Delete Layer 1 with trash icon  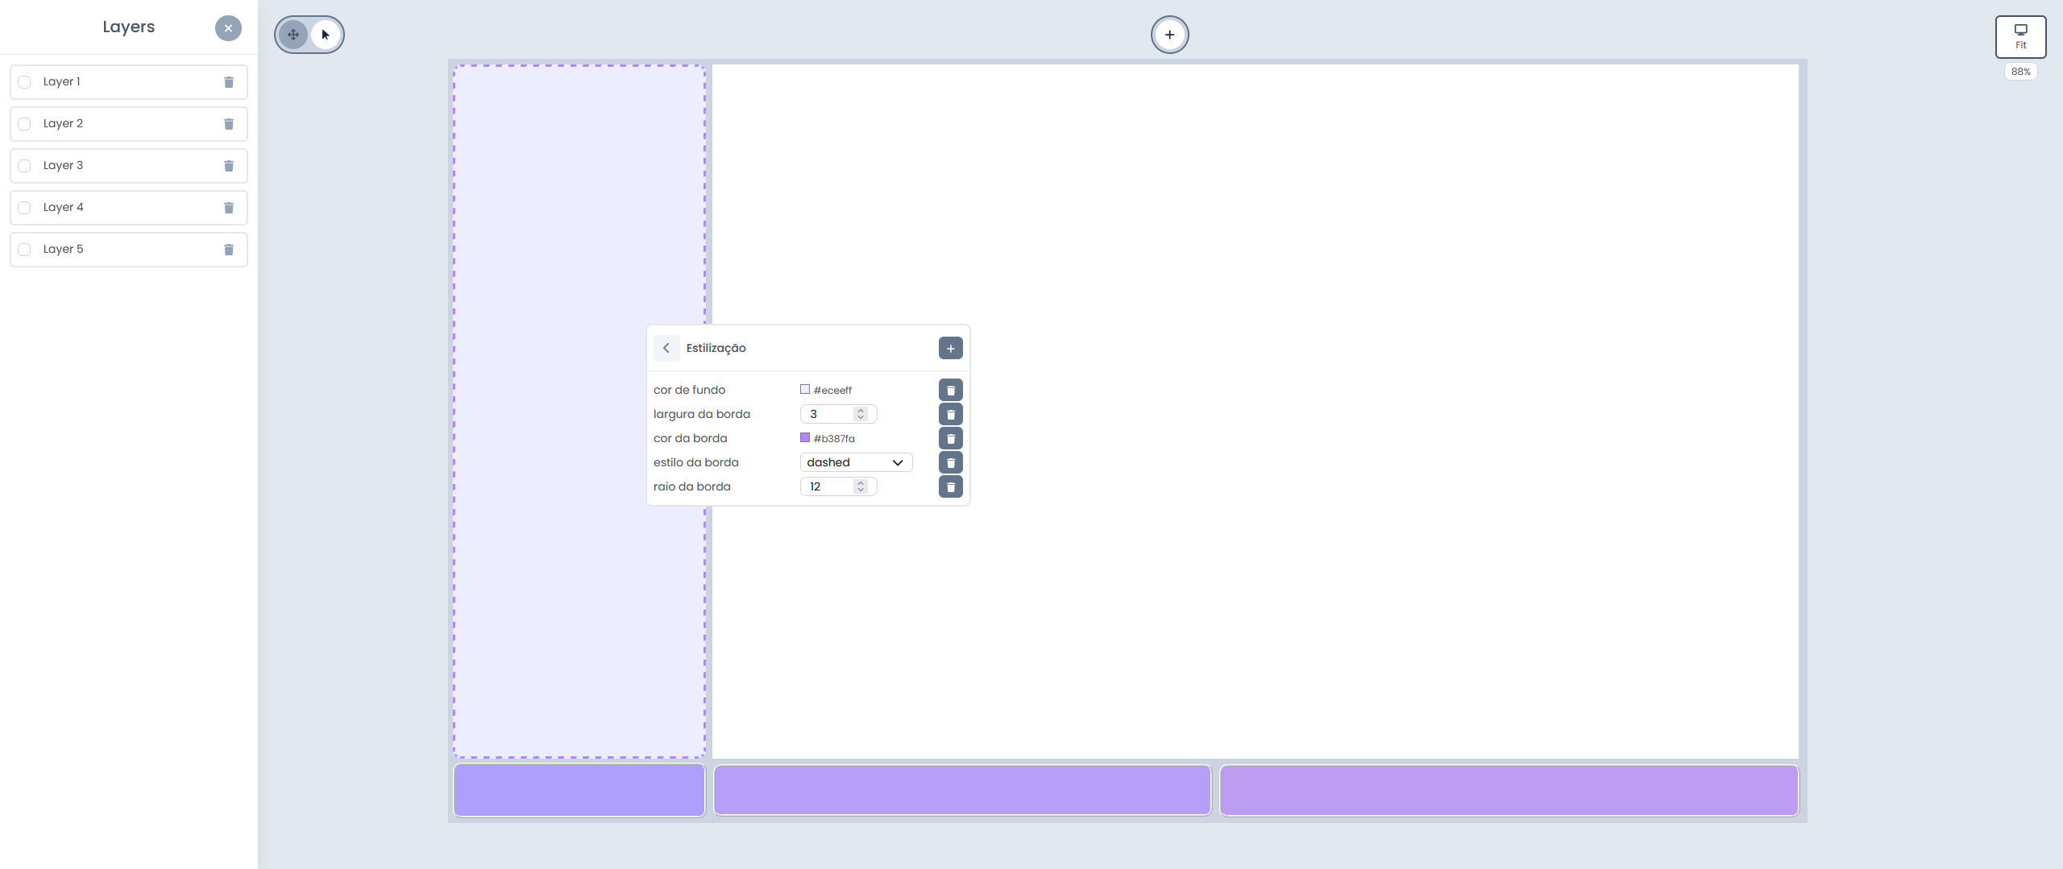pos(229,82)
